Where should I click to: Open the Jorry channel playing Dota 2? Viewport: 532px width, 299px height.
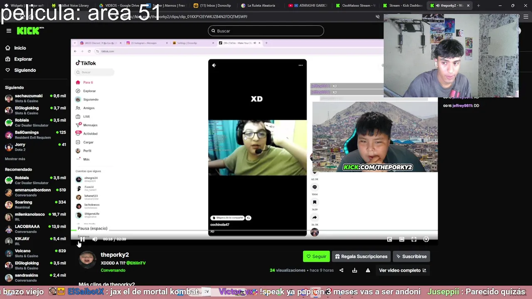[x=35, y=147]
